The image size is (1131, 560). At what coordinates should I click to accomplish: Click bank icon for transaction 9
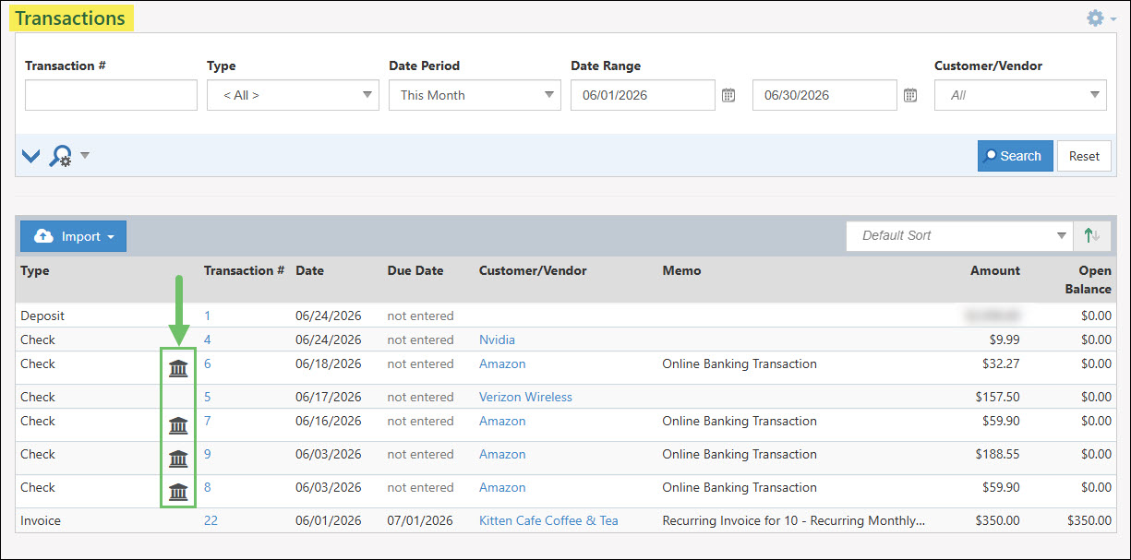(178, 459)
